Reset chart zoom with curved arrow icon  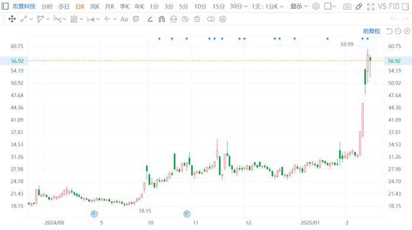tap(390, 31)
